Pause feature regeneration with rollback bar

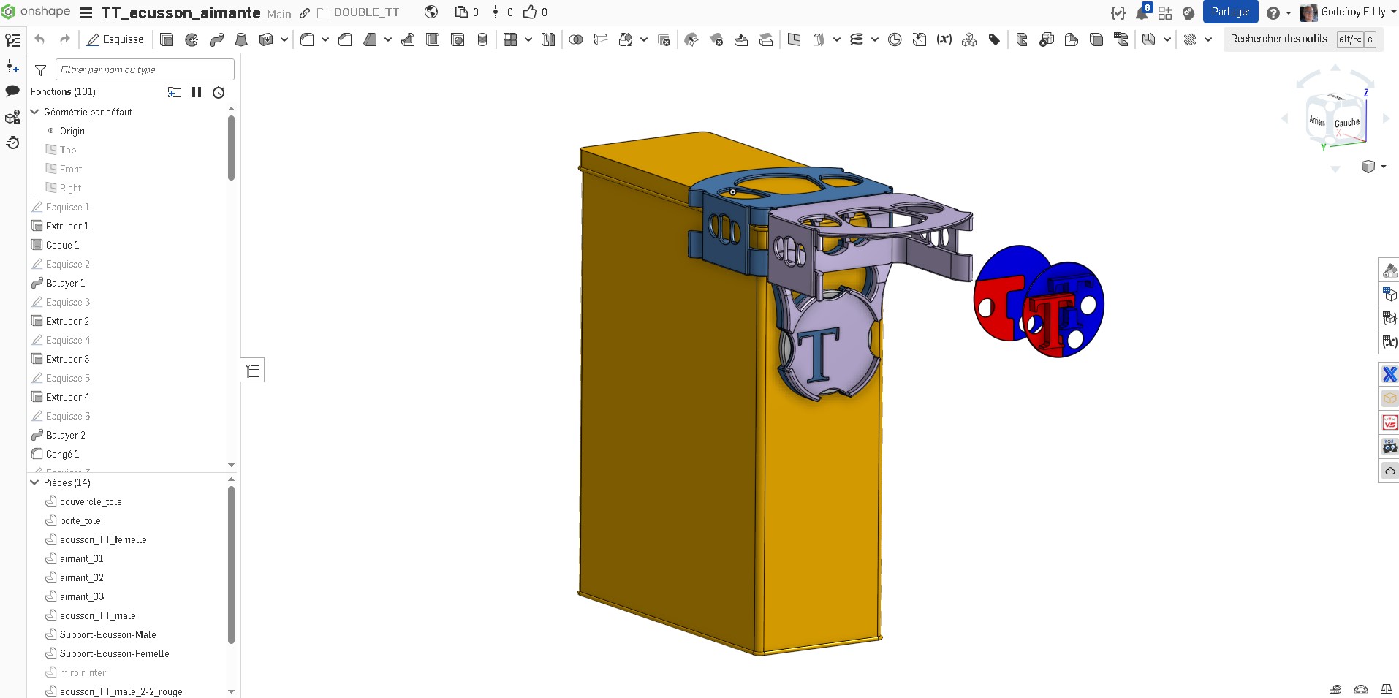(x=197, y=92)
